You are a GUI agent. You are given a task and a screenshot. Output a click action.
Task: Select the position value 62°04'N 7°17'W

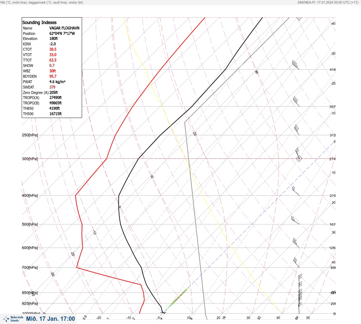point(62,33)
